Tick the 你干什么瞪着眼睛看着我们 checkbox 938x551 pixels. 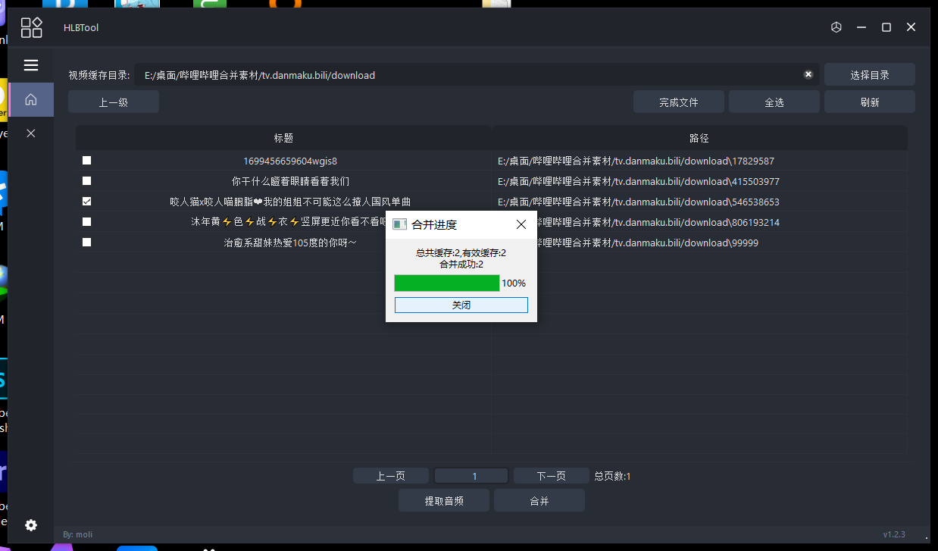point(87,181)
